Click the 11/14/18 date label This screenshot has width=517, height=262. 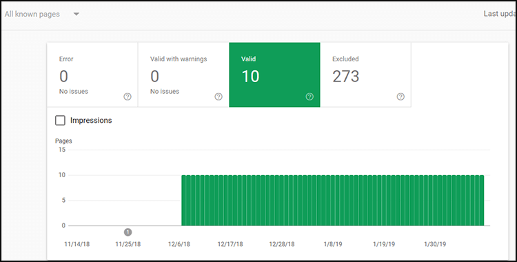click(x=77, y=244)
